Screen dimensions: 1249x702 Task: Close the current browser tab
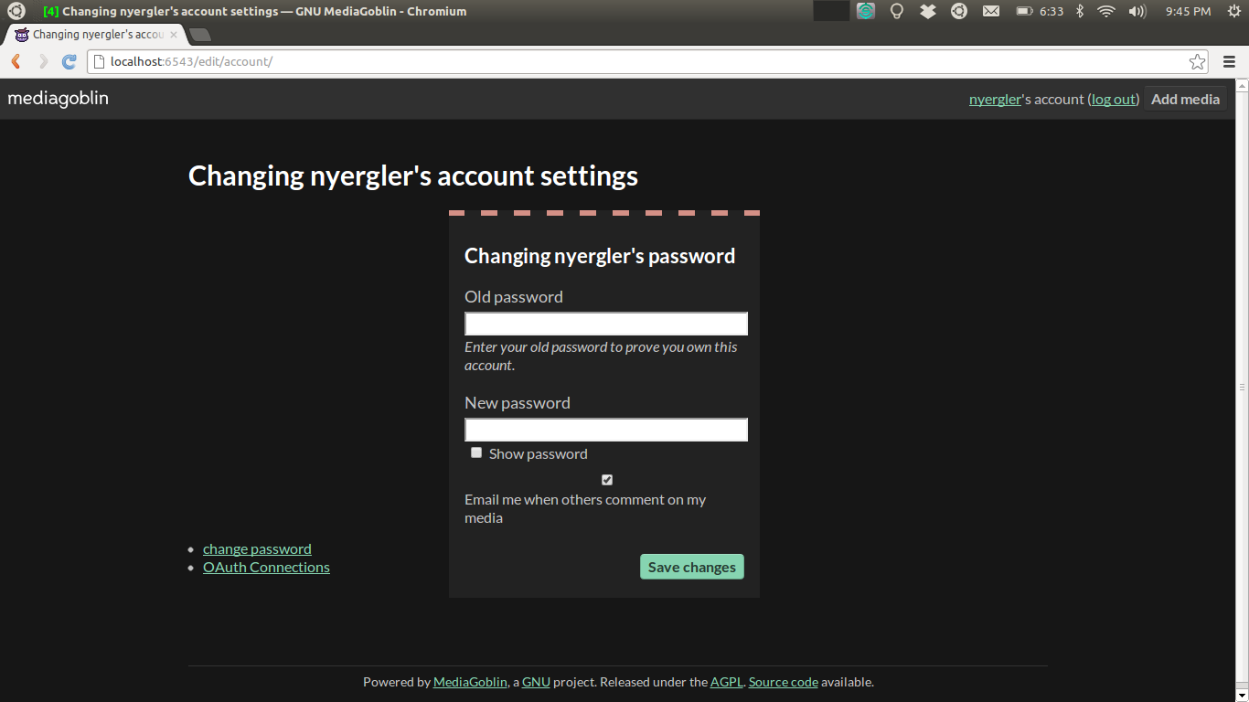click(174, 35)
